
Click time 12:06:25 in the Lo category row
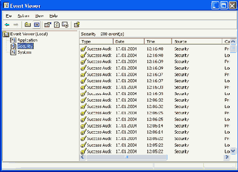coord(155,119)
